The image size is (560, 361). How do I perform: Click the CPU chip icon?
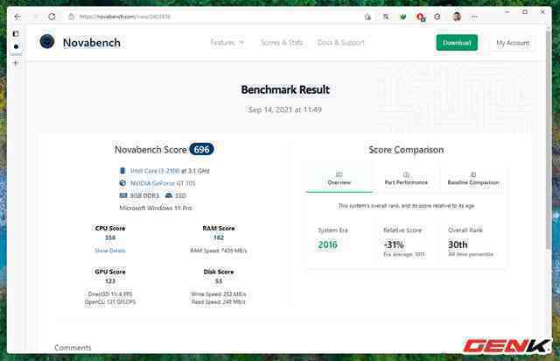tap(122, 171)
